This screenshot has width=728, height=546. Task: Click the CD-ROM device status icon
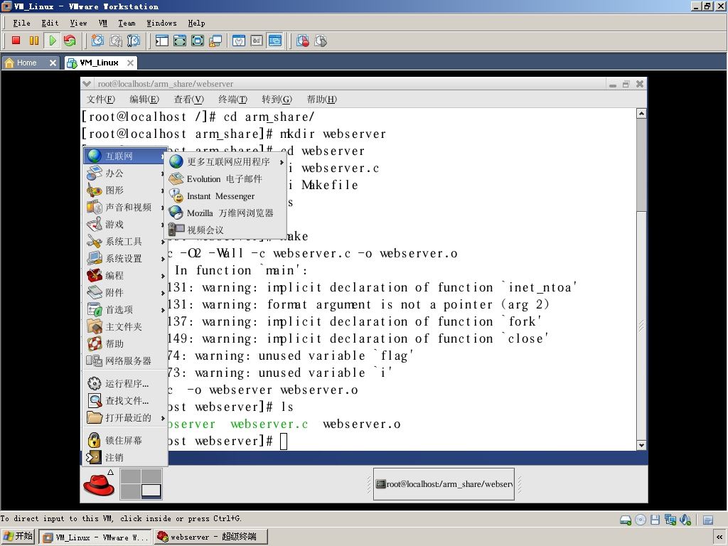click(x=641, y=520)
